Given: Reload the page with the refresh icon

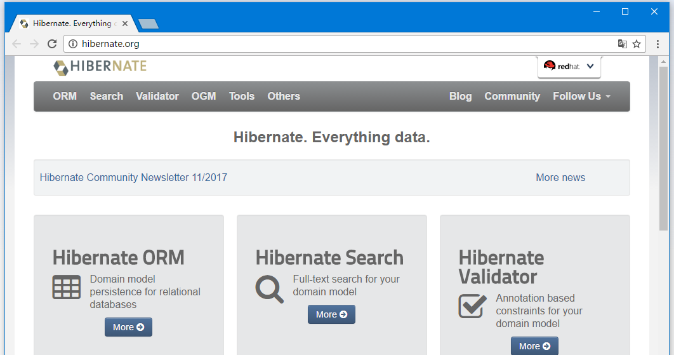Looking at the screenshot, I should pyautogui.click(x=52, y=44).
